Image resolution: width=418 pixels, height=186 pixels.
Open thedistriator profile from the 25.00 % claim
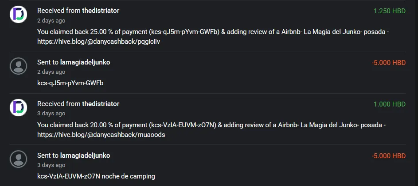pos(101,11)
